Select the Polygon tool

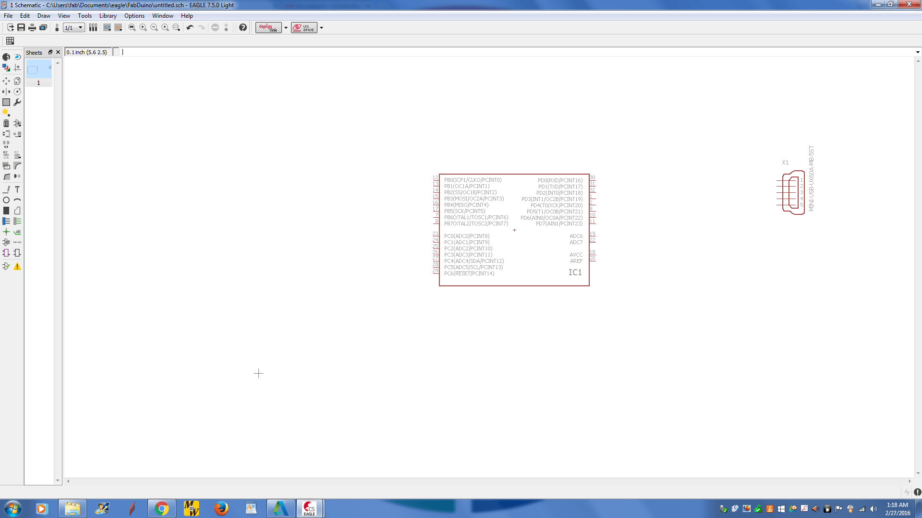17,211
